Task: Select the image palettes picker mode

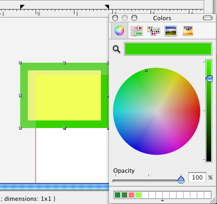Action: [171, 31]
